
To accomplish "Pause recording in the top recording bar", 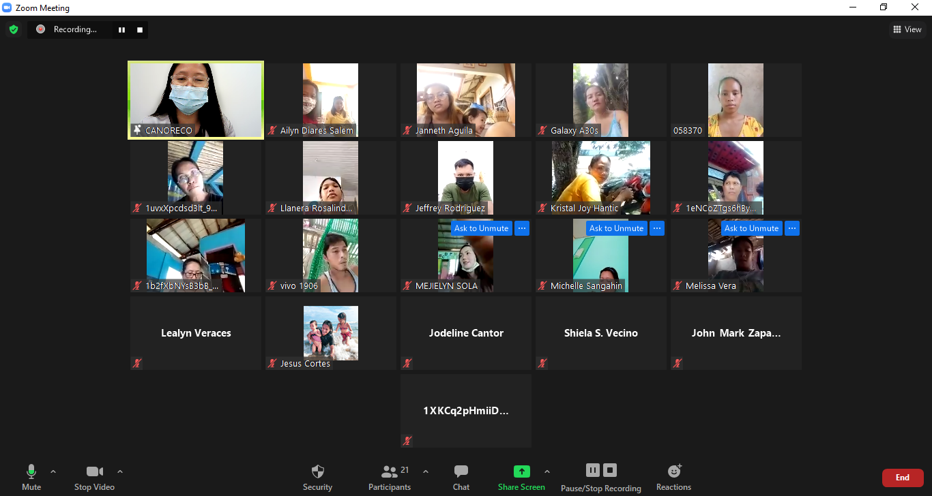I will [122, 30].
